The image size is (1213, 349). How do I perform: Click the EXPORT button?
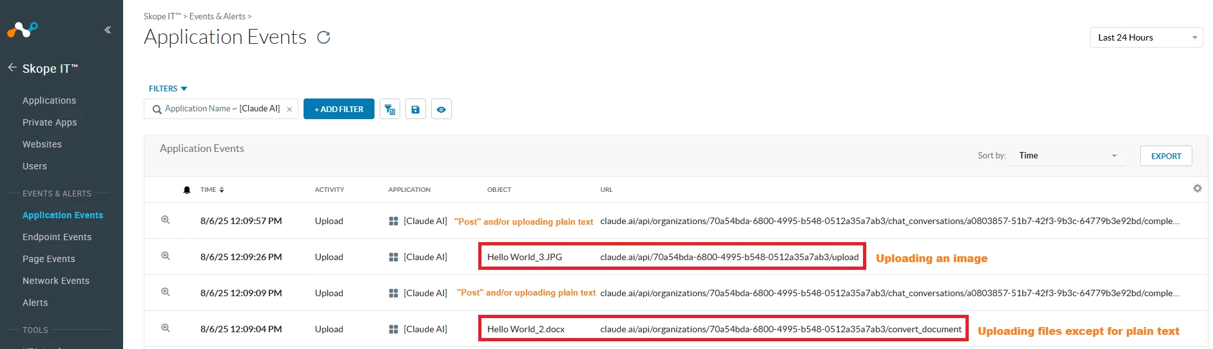pyautogui.click(x=1166, y=156)
